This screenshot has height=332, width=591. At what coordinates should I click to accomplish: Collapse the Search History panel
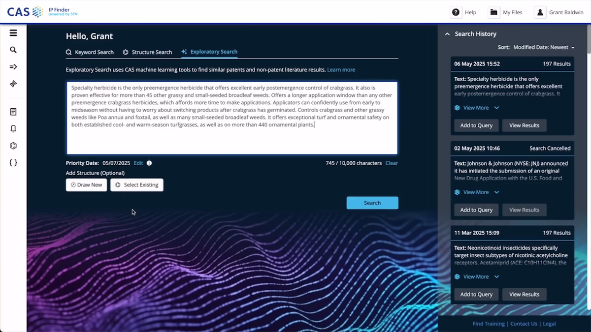[x=447, y=33]
